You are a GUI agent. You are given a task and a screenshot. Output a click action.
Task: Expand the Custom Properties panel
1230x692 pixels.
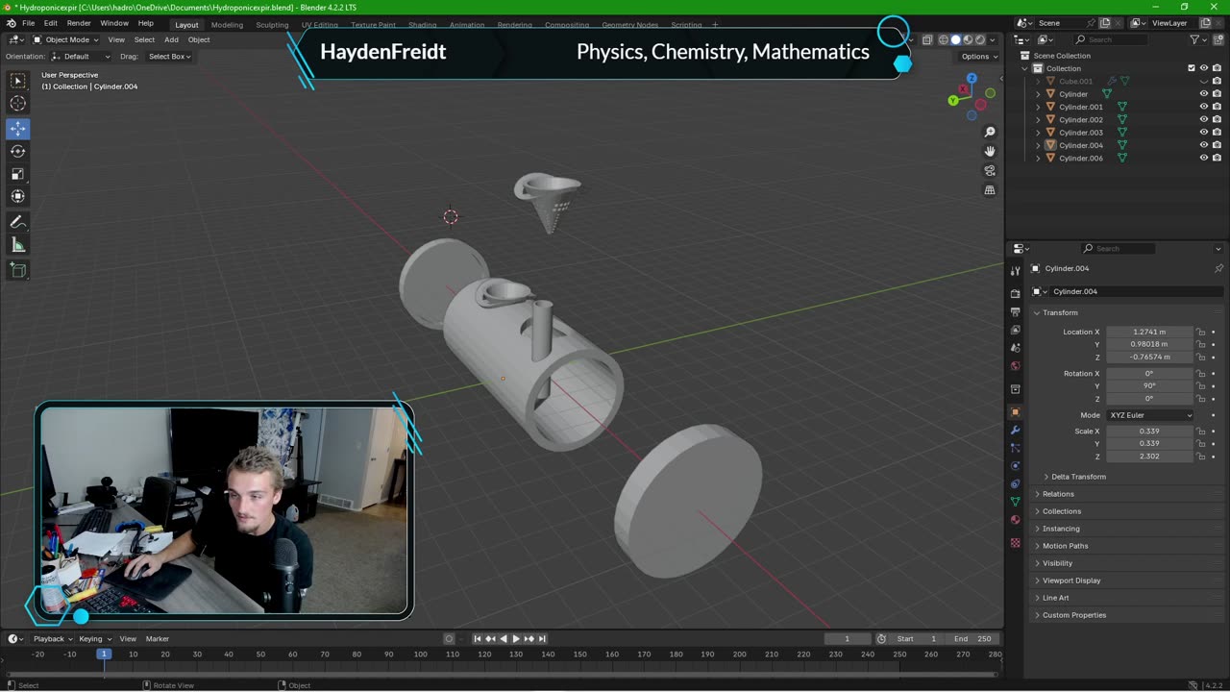[1073, 615]
